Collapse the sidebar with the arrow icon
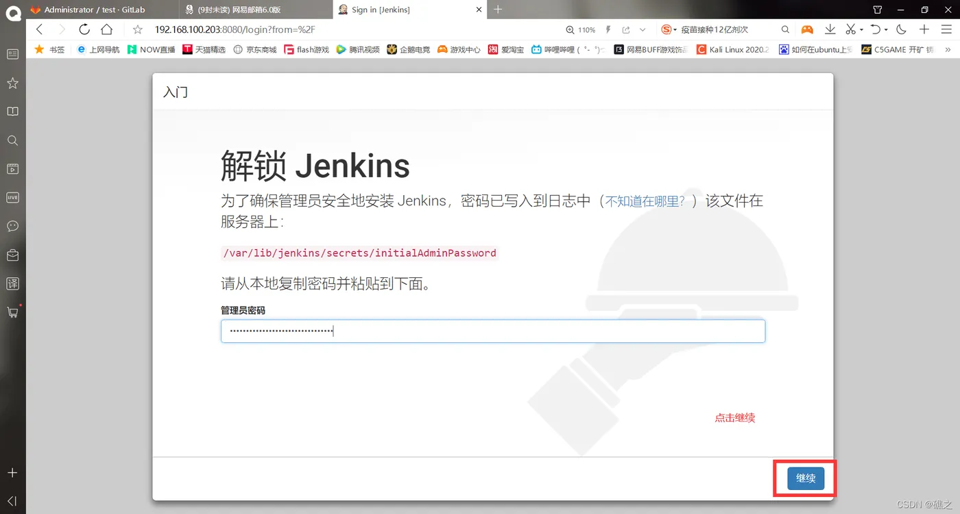 [x=12, y=501]
